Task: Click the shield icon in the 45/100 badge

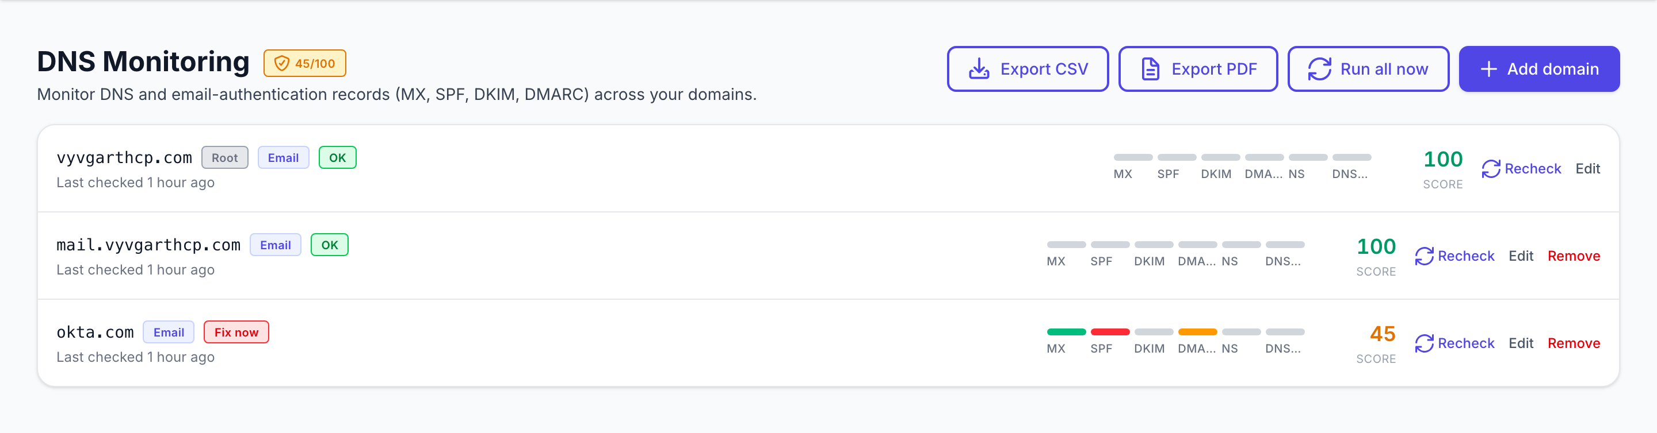Action: (281, 63)
